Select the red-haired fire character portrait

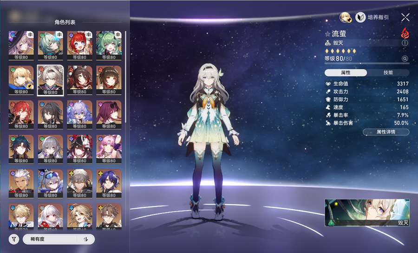21,114
